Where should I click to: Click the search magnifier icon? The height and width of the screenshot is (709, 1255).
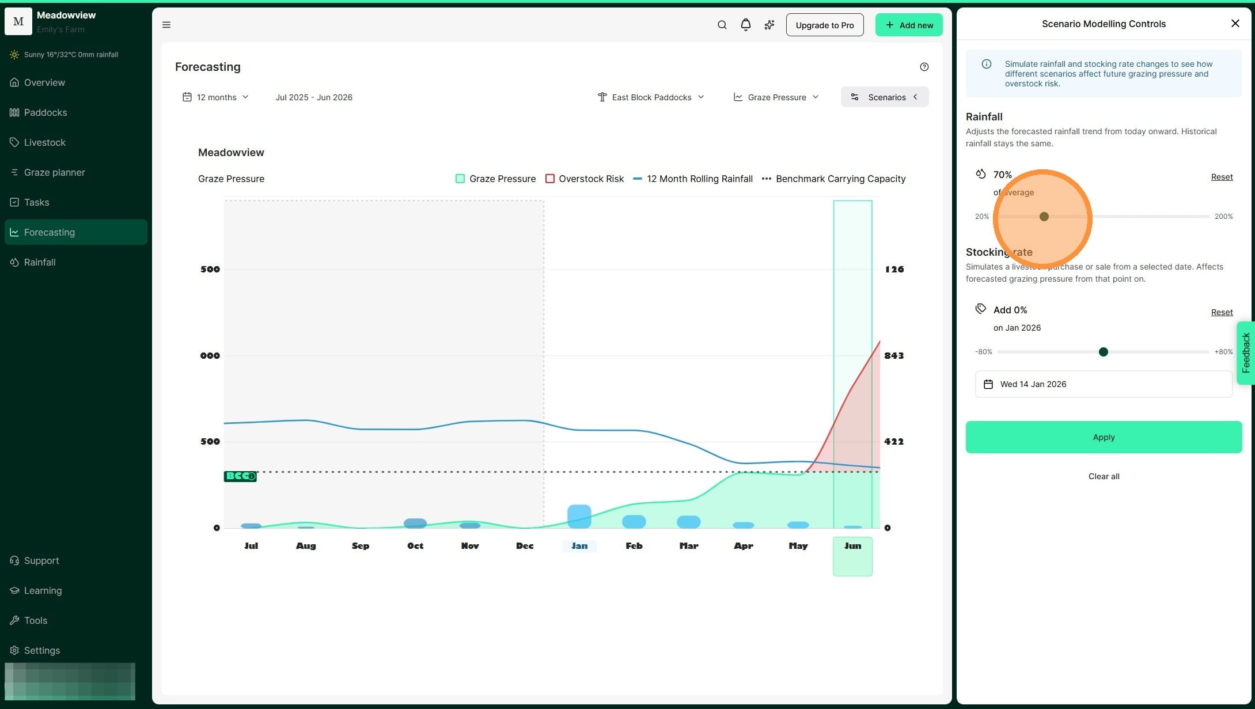click(722, 25)
